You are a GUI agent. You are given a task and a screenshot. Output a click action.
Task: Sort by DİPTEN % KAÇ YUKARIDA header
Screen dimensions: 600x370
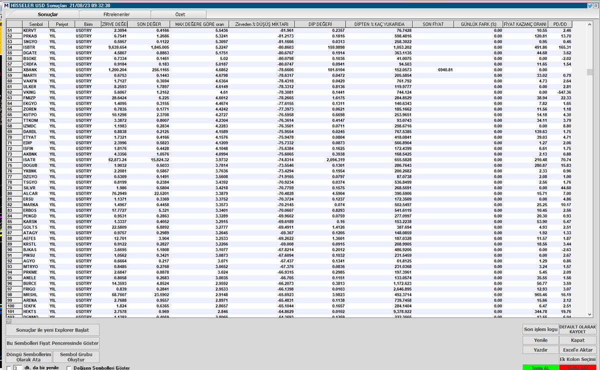click(x=379, y=24)
